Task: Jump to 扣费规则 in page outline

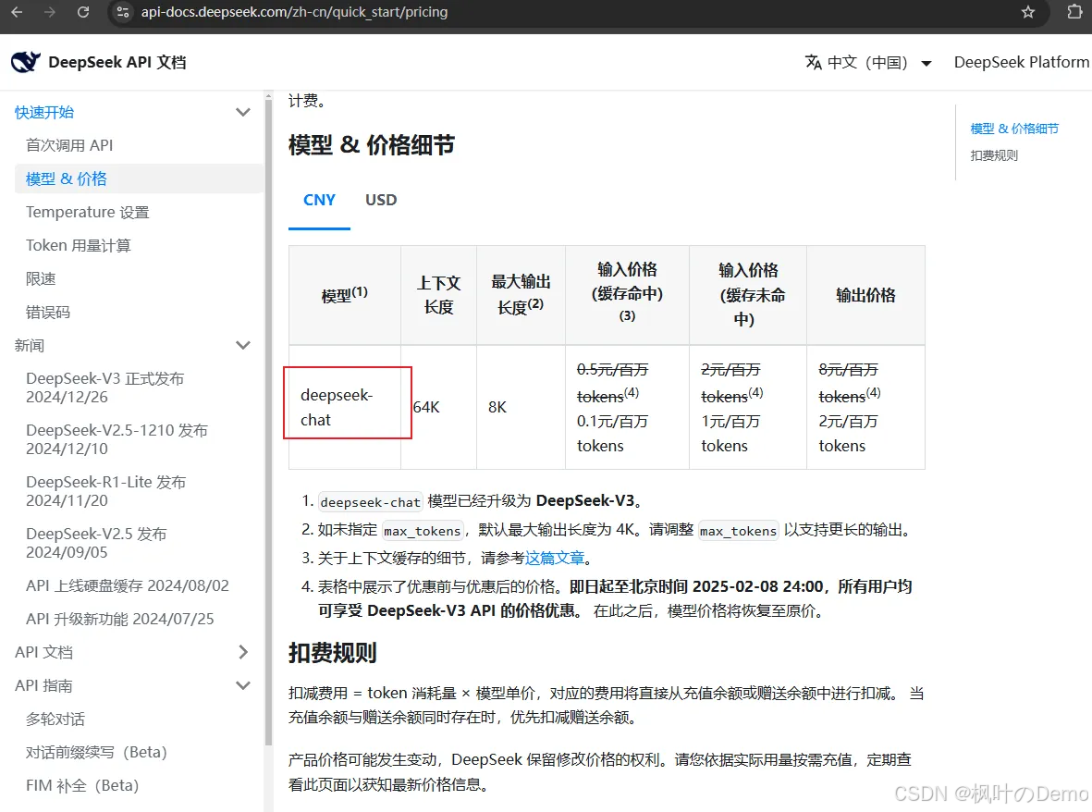Action: (995, 155)
